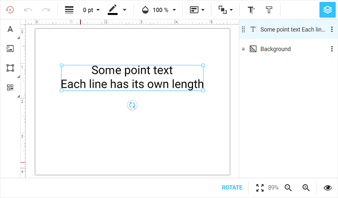This screenshot has height=198, width=338.
Task: Expand the alignment dropdown arrow
Action: (203, 10)
